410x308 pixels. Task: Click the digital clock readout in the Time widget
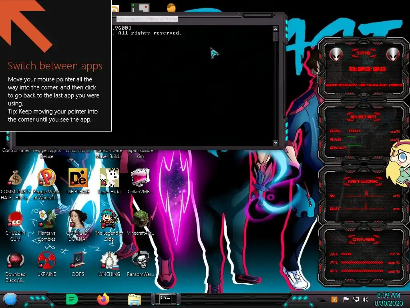point(368,69)
